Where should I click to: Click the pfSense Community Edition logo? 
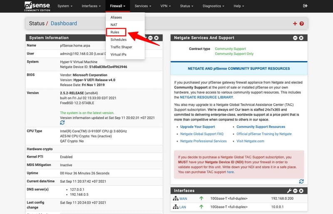[x=37, y=6]
